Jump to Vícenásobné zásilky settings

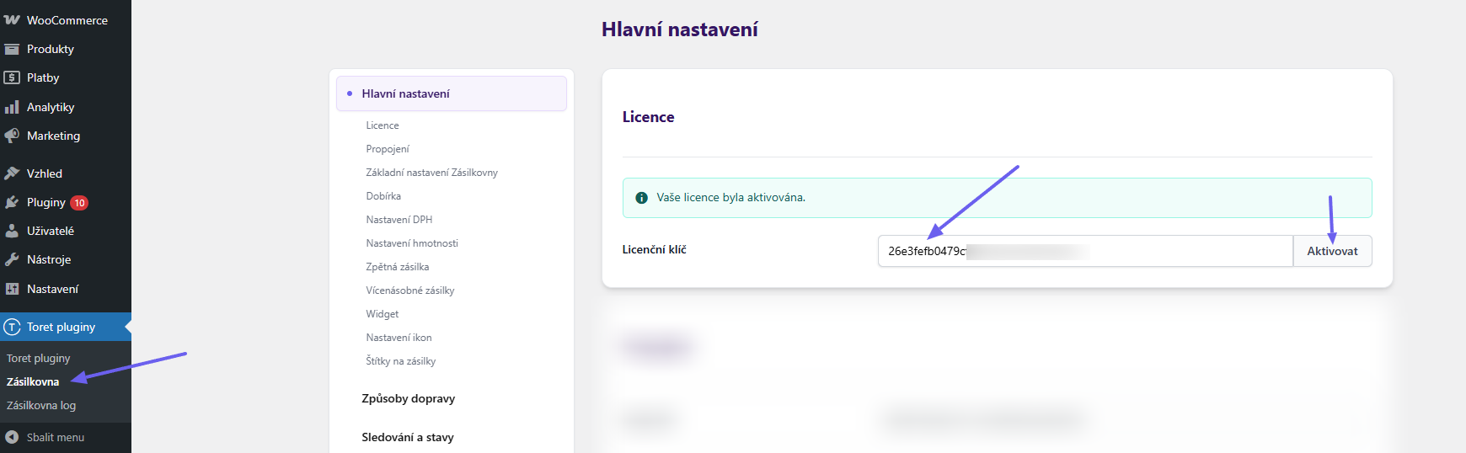pyautogui.click(x=410, y=290)
